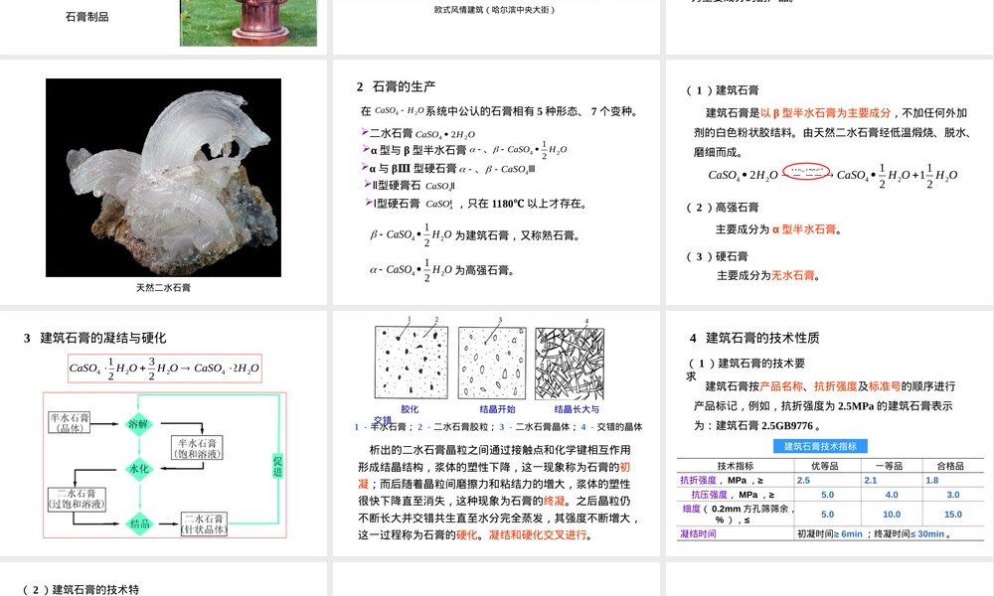Click the heading 4 建筑石膏的技术性质

click(x=754, y=338)
